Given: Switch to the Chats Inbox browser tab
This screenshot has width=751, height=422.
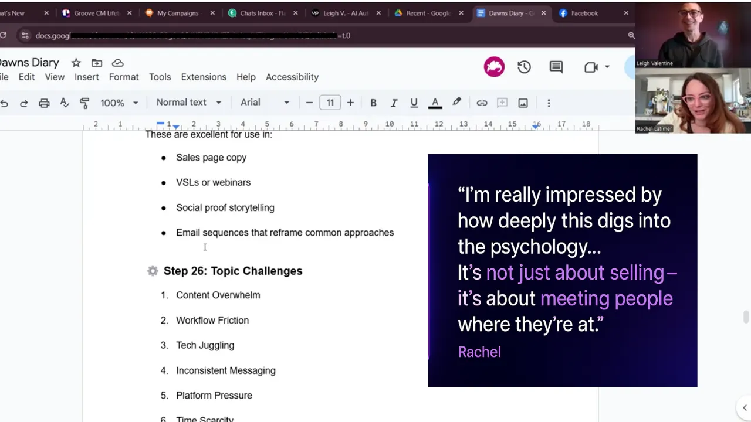Looking at the screenshot, I should pos(263,13).
